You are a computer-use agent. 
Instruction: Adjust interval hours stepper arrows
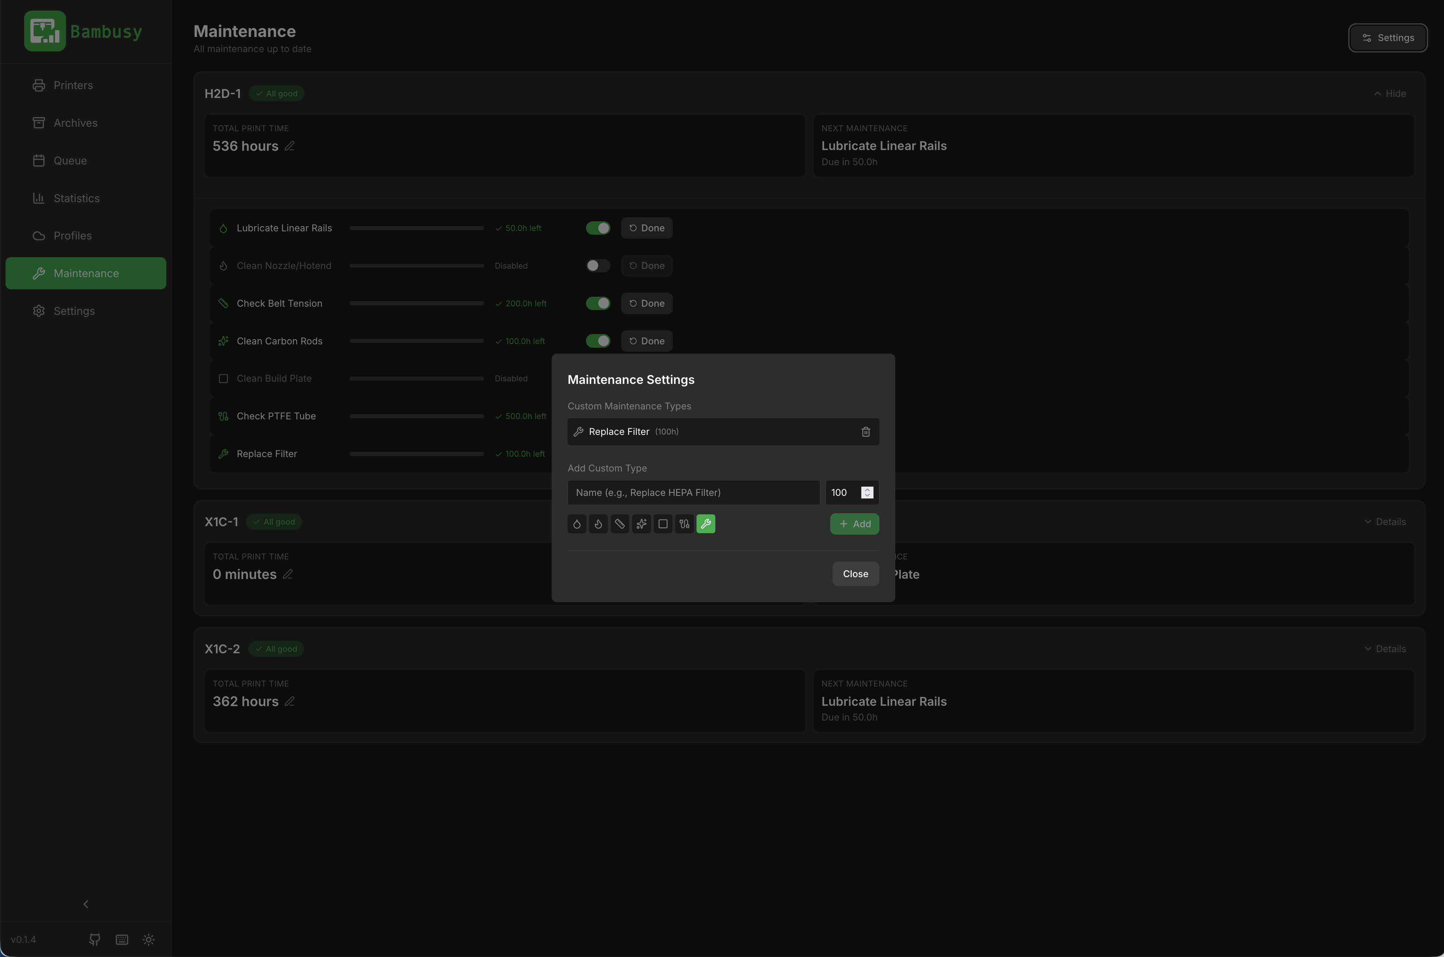click(x=867, y=493)
